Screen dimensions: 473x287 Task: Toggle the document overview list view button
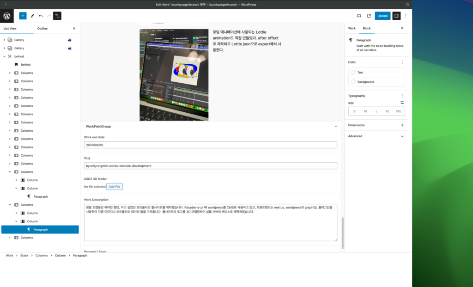[57, 16]
